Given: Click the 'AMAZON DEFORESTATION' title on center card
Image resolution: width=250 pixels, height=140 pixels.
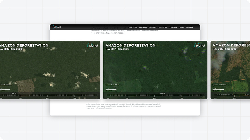Looking at the screenshot, I should pyautogui.click(x=130, y=45).
